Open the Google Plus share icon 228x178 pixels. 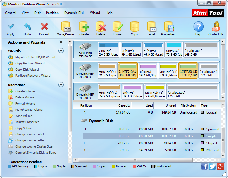click(220, 166)
